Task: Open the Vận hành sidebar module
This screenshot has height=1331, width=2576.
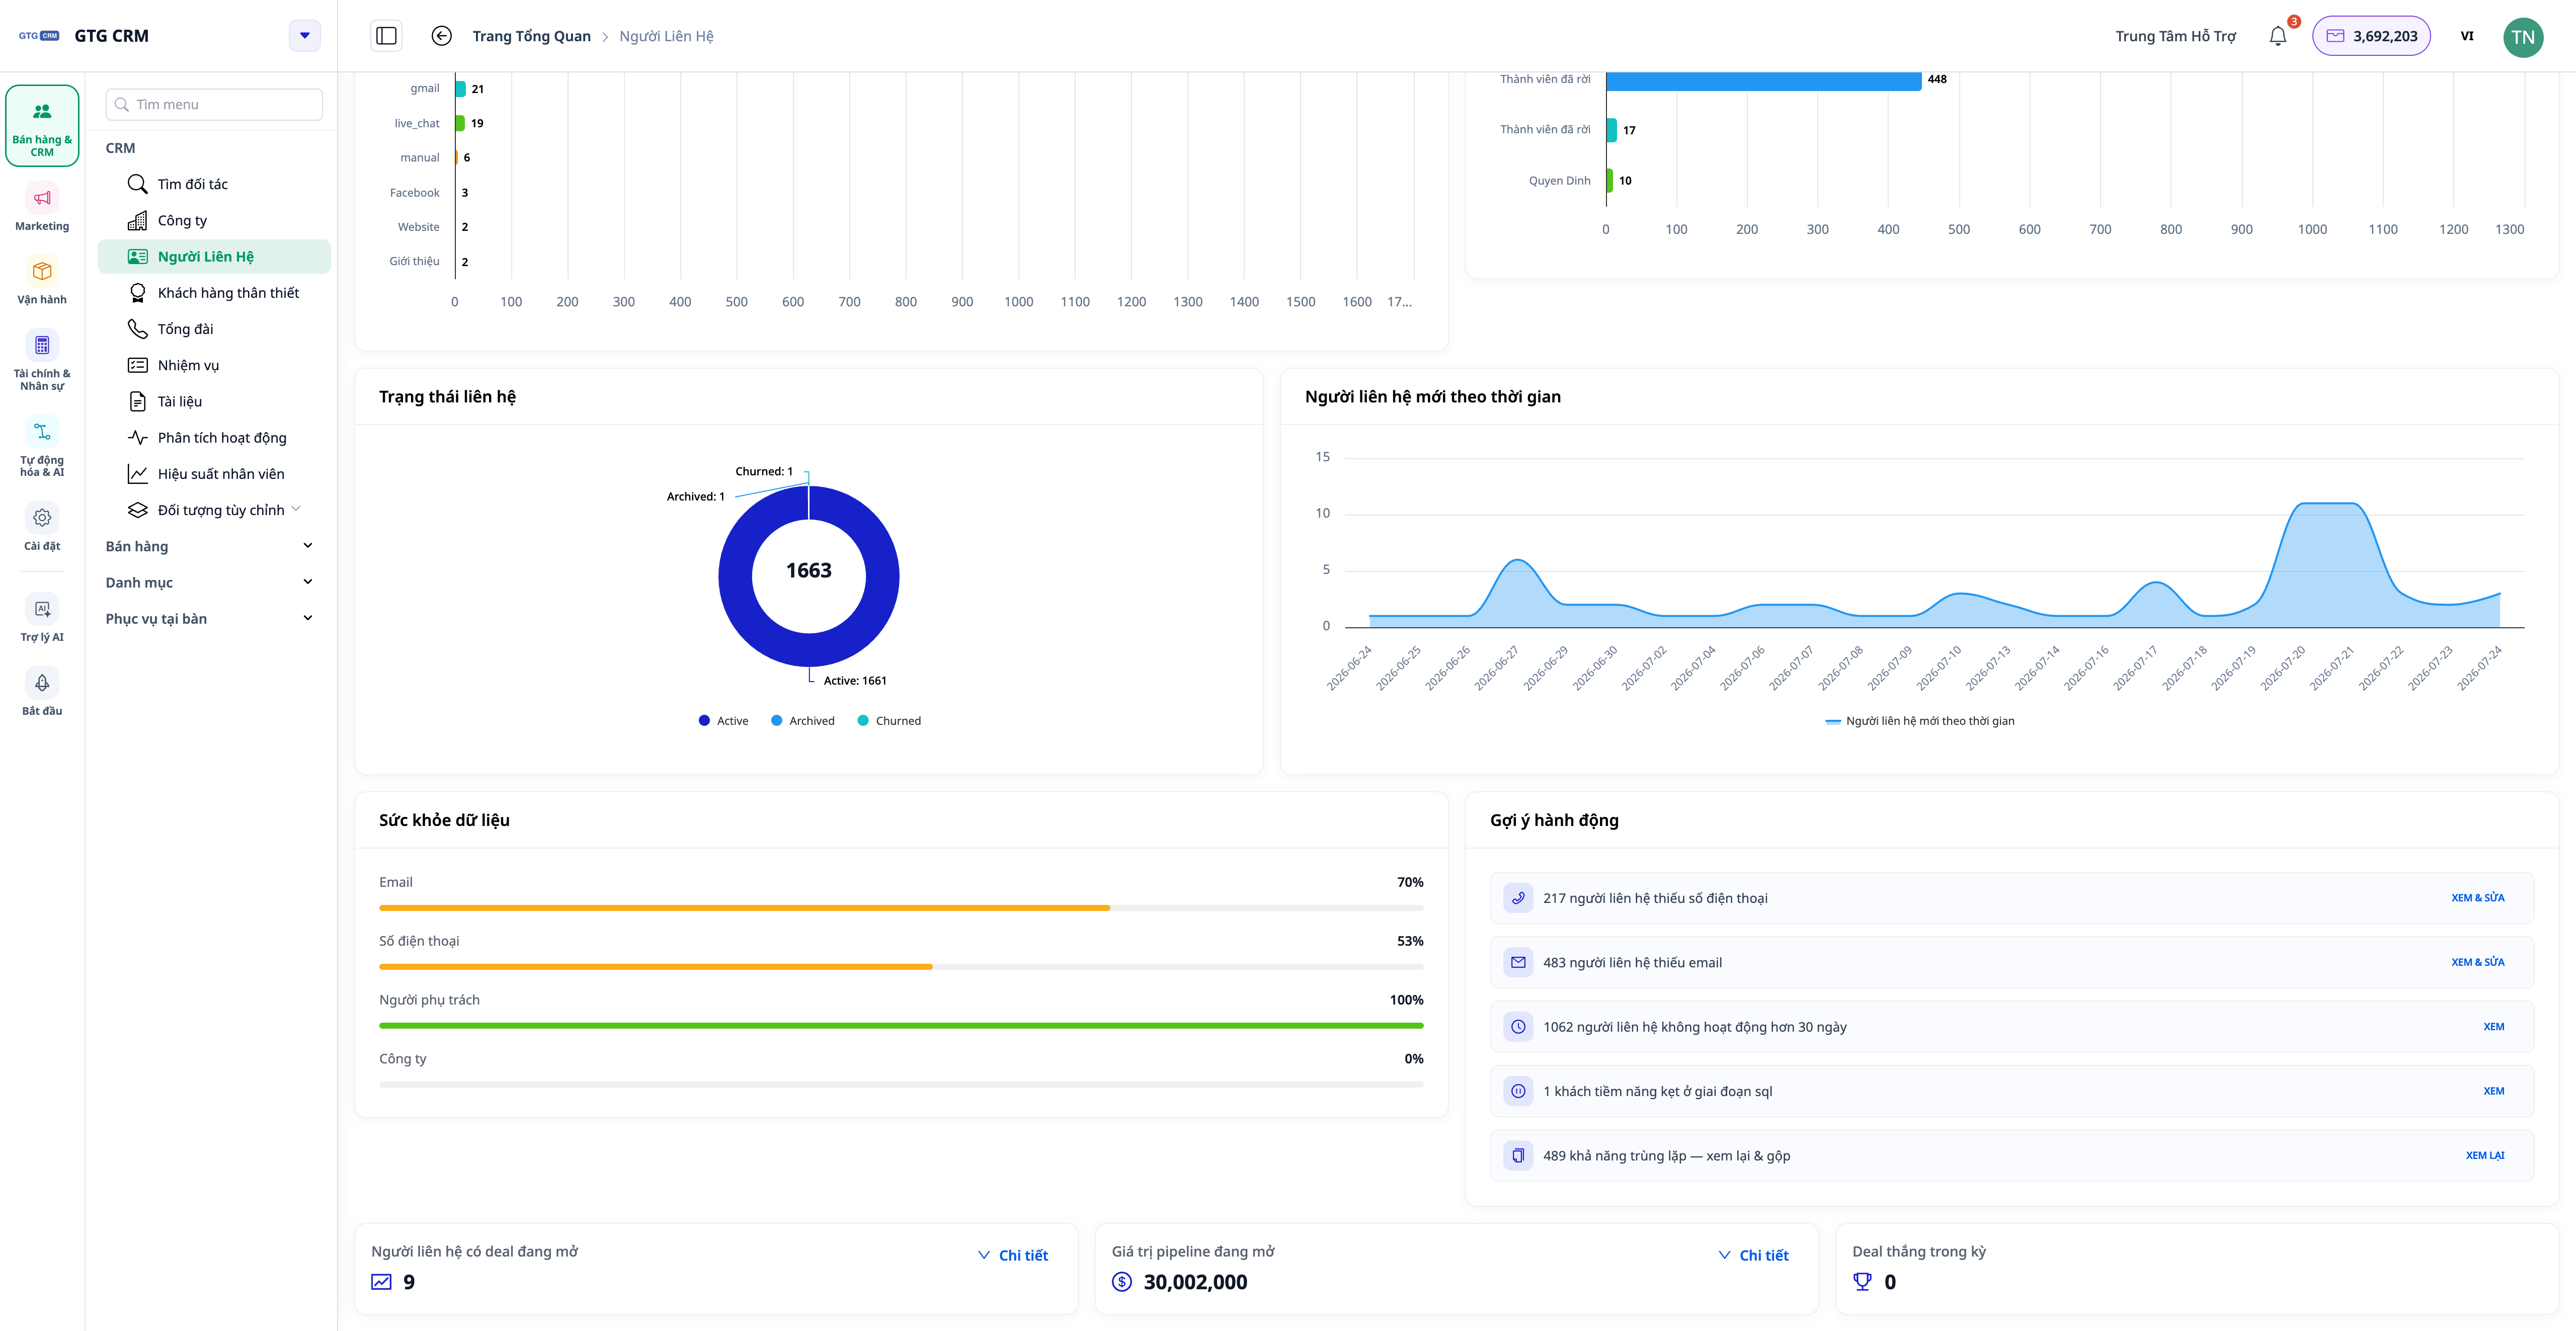Action: pyautogui.click(x=42, y=282)
